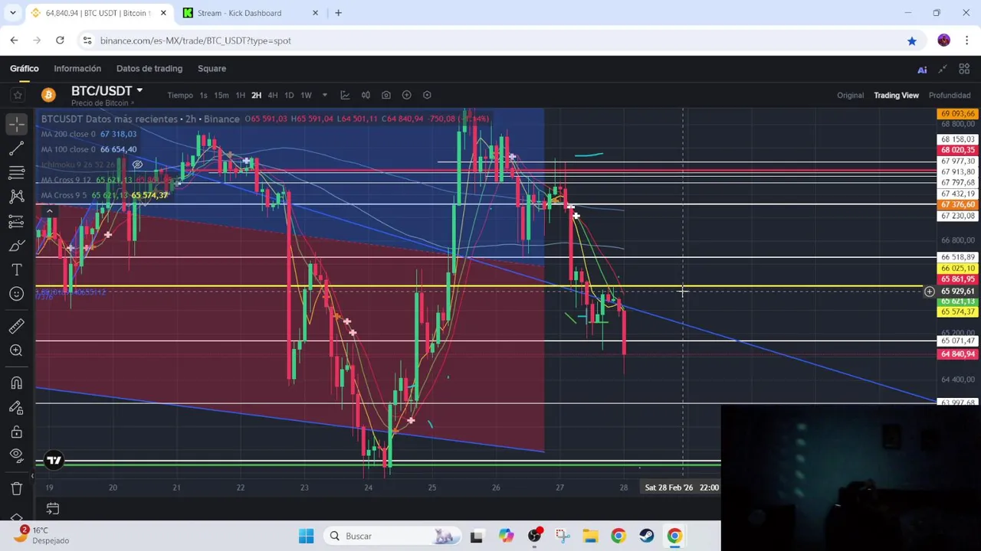
Task: Take a chart snapshot with camera icon
Action: pyautogui.click(x=386, y=95)
